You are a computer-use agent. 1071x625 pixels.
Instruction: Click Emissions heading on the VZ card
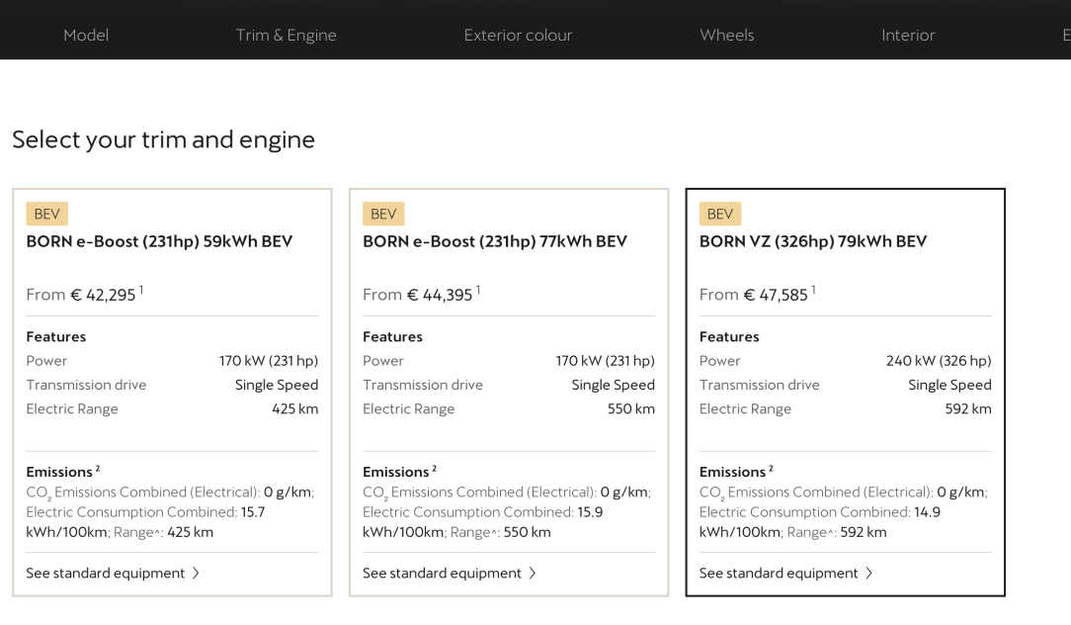(736, 472)
